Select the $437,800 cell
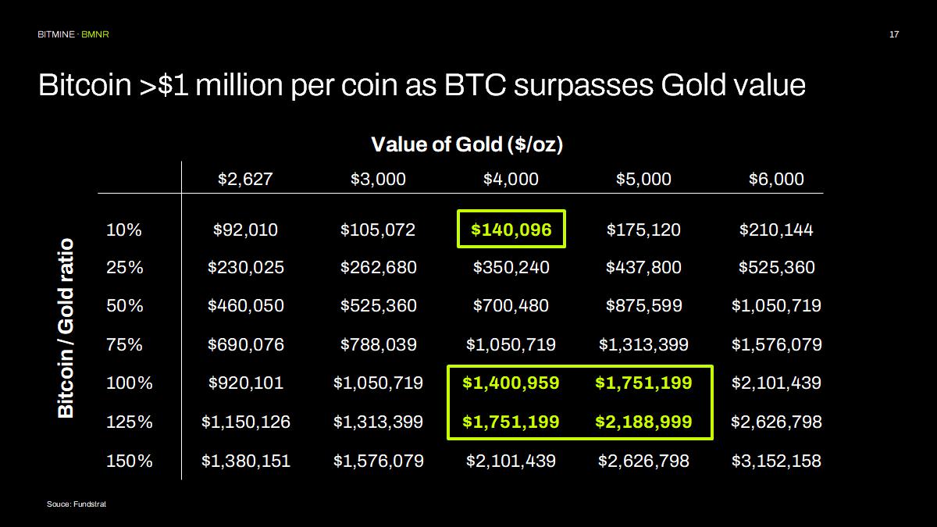The image size is (937, 527). pos(643,267)
